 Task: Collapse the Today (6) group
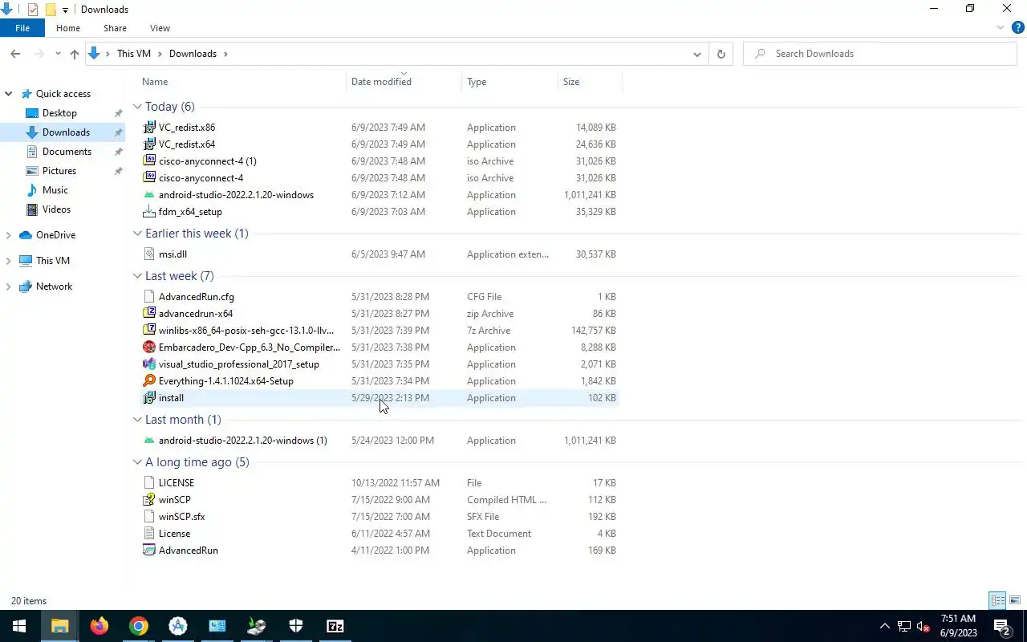137,107
